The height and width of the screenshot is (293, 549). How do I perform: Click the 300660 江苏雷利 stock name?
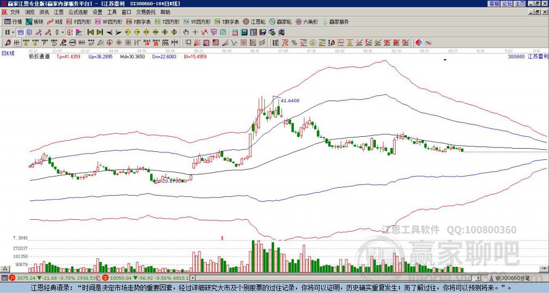click(x=528, y=56)
